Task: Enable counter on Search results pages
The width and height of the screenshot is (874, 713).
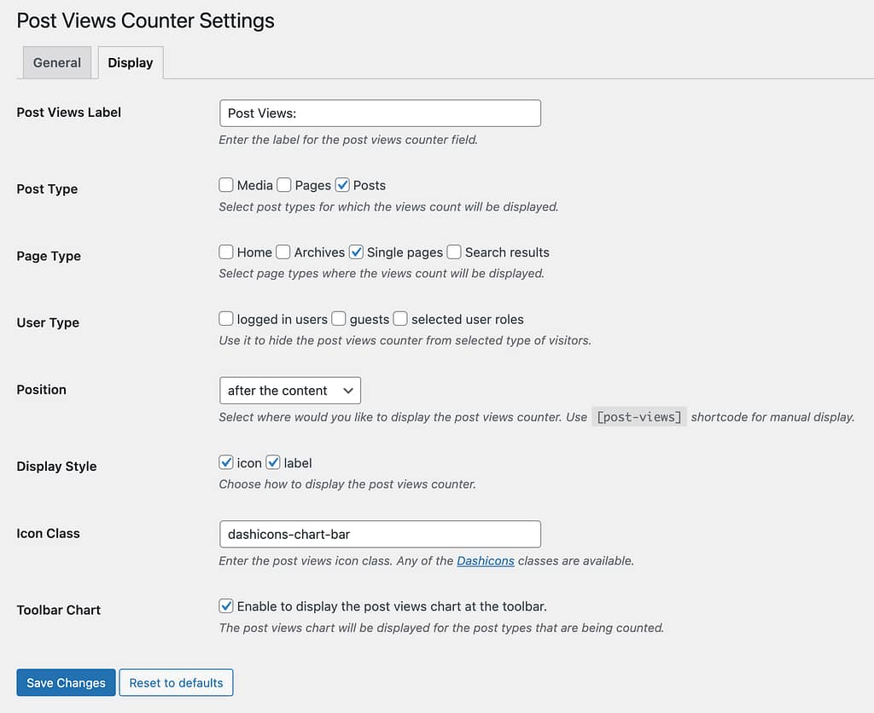Action: click(452, 252)
